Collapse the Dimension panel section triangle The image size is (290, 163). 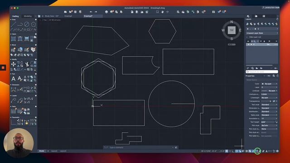pos(11,85)
